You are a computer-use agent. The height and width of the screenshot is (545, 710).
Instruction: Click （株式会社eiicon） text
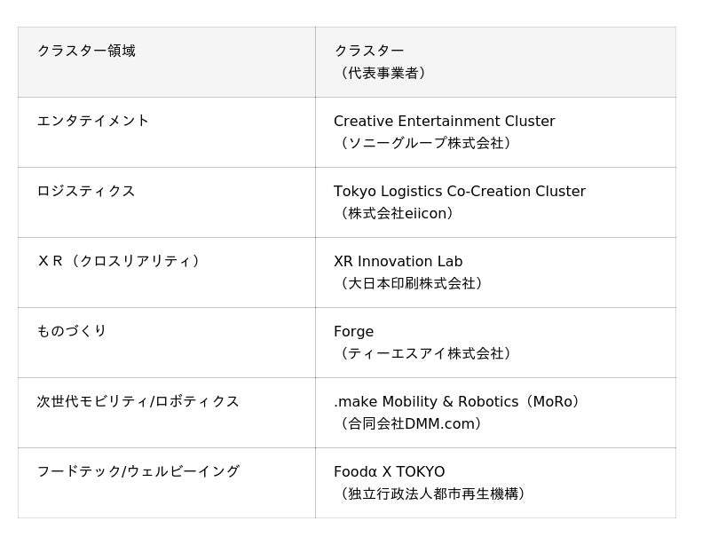point(398,213)
